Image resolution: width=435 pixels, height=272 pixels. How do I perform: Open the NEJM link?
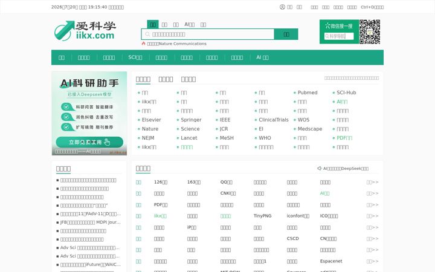click(x=148, y=138)
